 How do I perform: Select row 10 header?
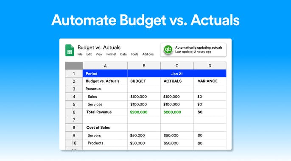coord(74,143)
